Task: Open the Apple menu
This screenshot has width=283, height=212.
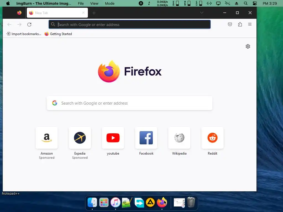Action: (8, 3)
